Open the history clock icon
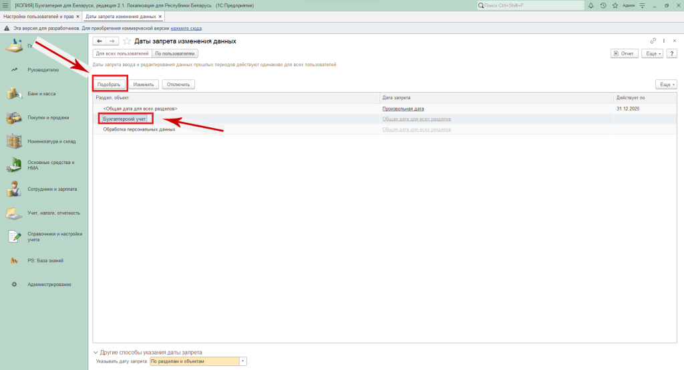Viewport: 684px width, 370px height. (x=603, y=5)
